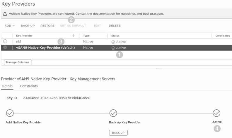Click the warning triangle icon in banner
The image size is (232, 138).
pos(5,14)
